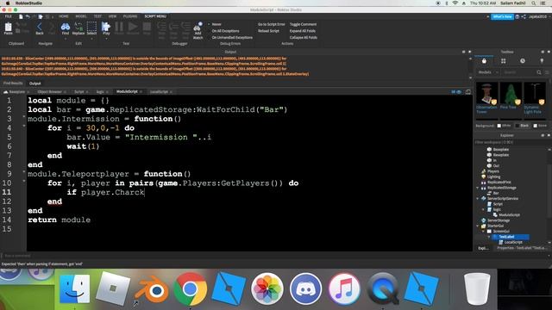552x310 pixels.
Task: Open Finder from the dock
Action: [75, 289]
